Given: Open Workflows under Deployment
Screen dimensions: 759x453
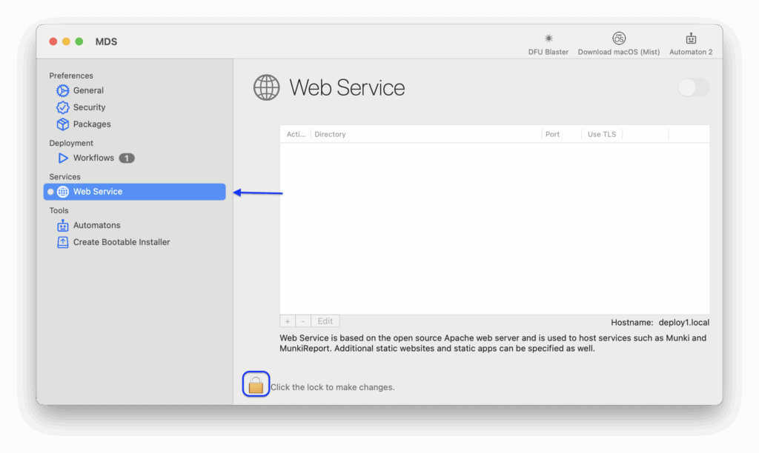Looking at the screenshot, I should [x=93, y=158].
